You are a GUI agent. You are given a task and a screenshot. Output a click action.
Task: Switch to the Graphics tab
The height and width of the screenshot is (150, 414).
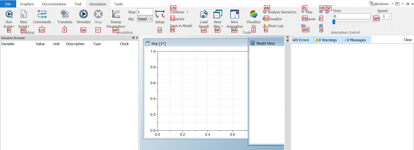click(x=27, y=4)
